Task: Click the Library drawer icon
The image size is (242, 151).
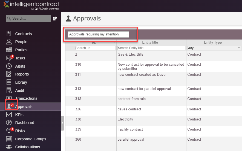Action: pyautogui.click(x=9, y=82)
